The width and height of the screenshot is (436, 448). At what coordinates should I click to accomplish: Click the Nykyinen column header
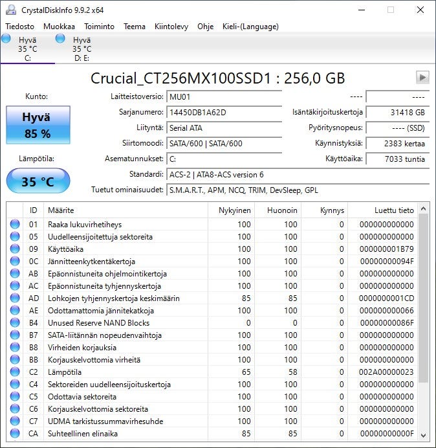[232, 210]
